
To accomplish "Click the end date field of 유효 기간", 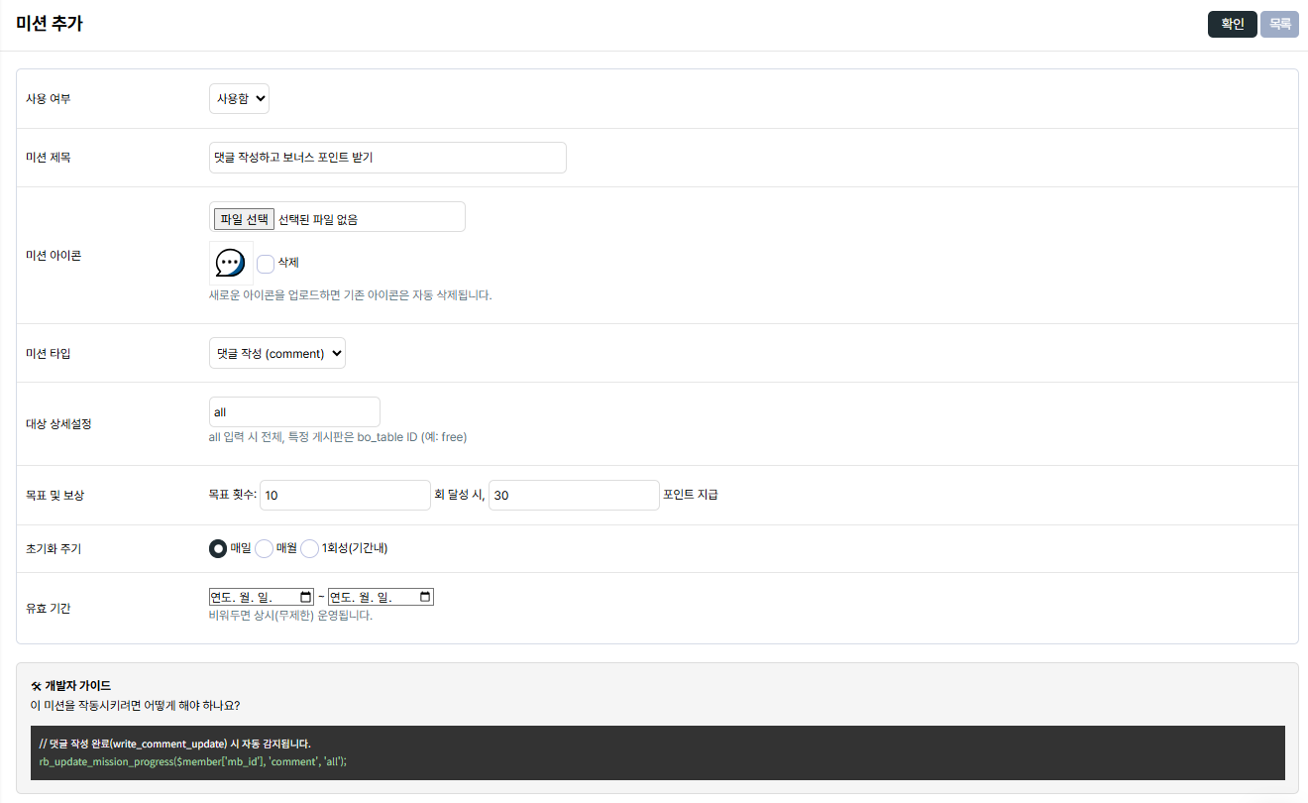I will pyautogui.click(x=373, y=597).
